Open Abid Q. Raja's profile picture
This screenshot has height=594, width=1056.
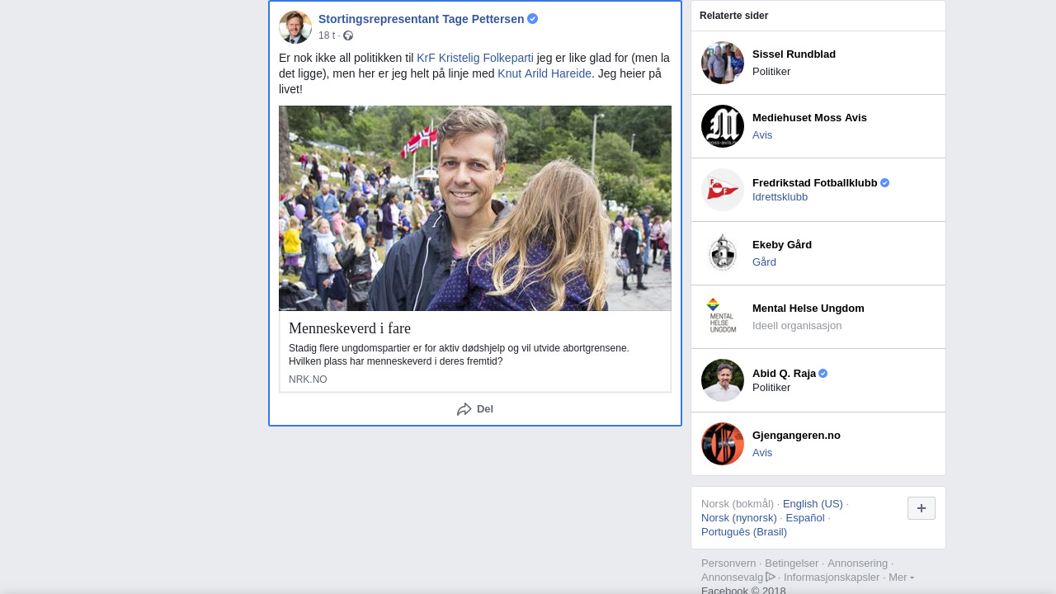coord(723,380)
